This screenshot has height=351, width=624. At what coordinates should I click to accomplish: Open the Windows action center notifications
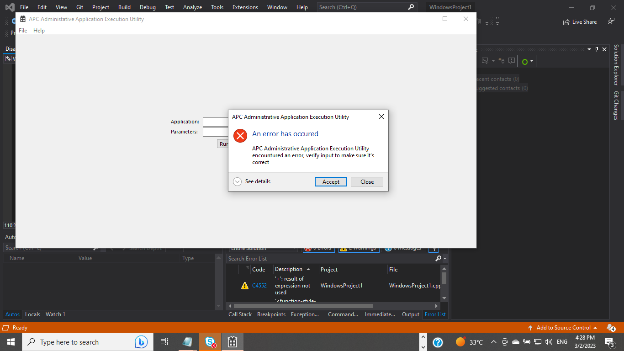pyautogui.click(x=609, y=342)
